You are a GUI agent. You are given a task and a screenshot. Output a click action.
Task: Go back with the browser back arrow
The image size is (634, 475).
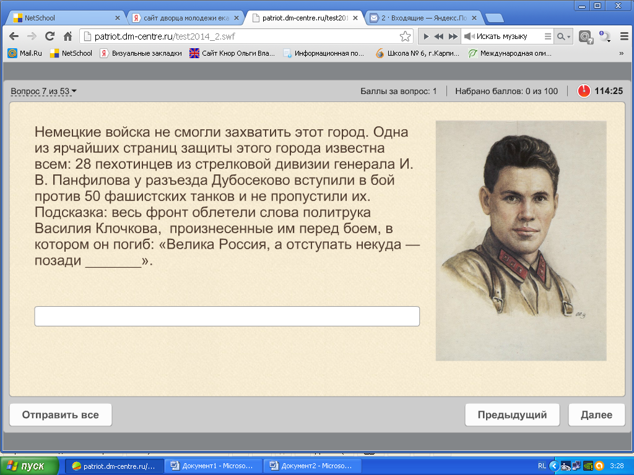[14, 36]
